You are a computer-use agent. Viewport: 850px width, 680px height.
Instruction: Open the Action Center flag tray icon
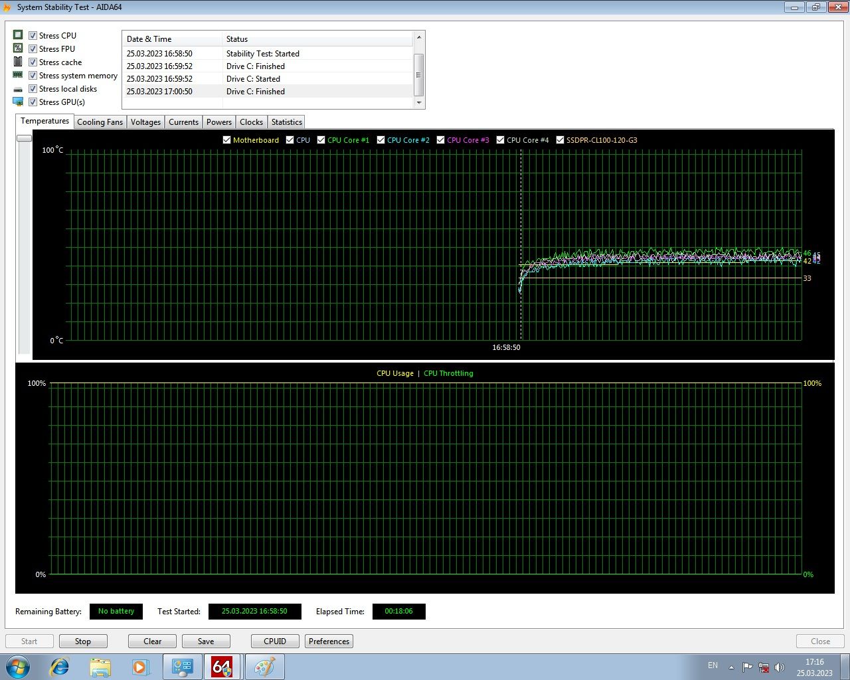[747, 667]
